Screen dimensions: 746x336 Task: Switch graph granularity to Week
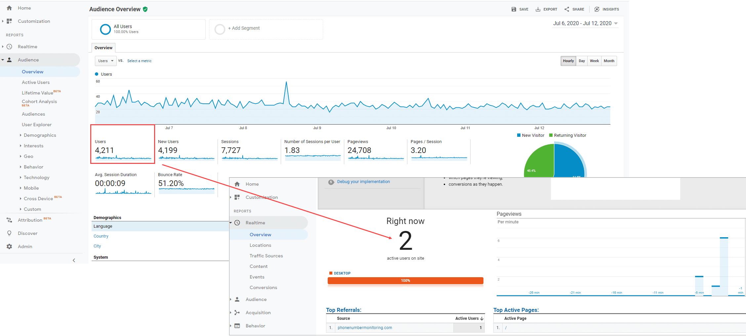[594, 61]
